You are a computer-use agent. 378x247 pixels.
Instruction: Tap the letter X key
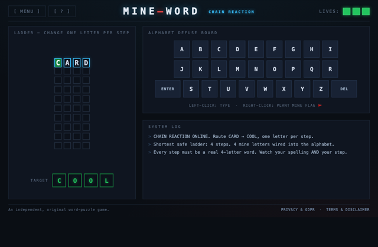pos(283,89)
